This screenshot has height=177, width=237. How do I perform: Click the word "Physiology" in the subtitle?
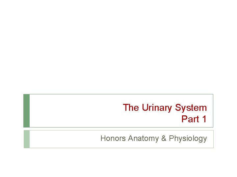point(188,138)
